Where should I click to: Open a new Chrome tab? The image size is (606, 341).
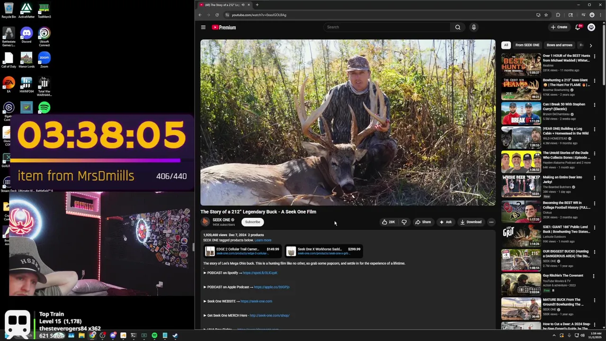point(257,5)
